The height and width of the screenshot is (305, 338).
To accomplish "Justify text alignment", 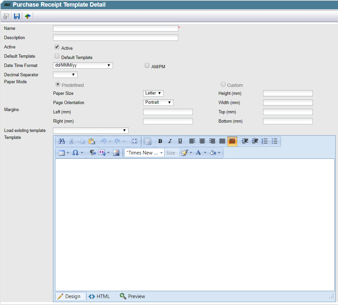I will coord(222,141).
